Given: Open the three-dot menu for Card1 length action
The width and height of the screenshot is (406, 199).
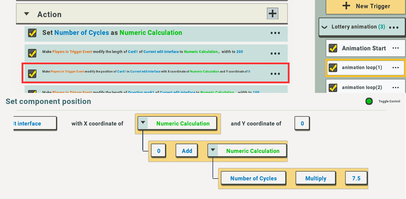Looking at the screenshot, I should click(x=275, y=53).
